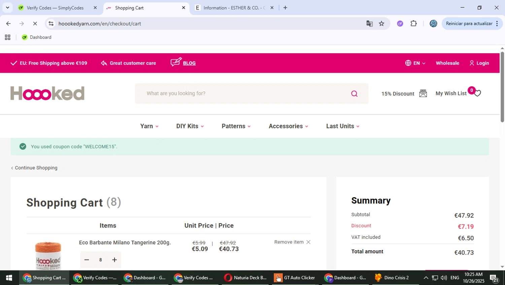Expand the Yarn menu
This screenshot has width=505, height=285.
click(x=149, y=126)
